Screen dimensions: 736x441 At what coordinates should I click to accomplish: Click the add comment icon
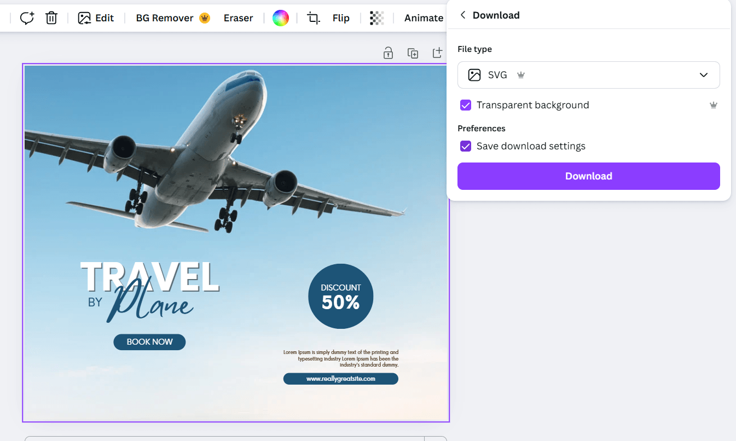tap(27, 18)
